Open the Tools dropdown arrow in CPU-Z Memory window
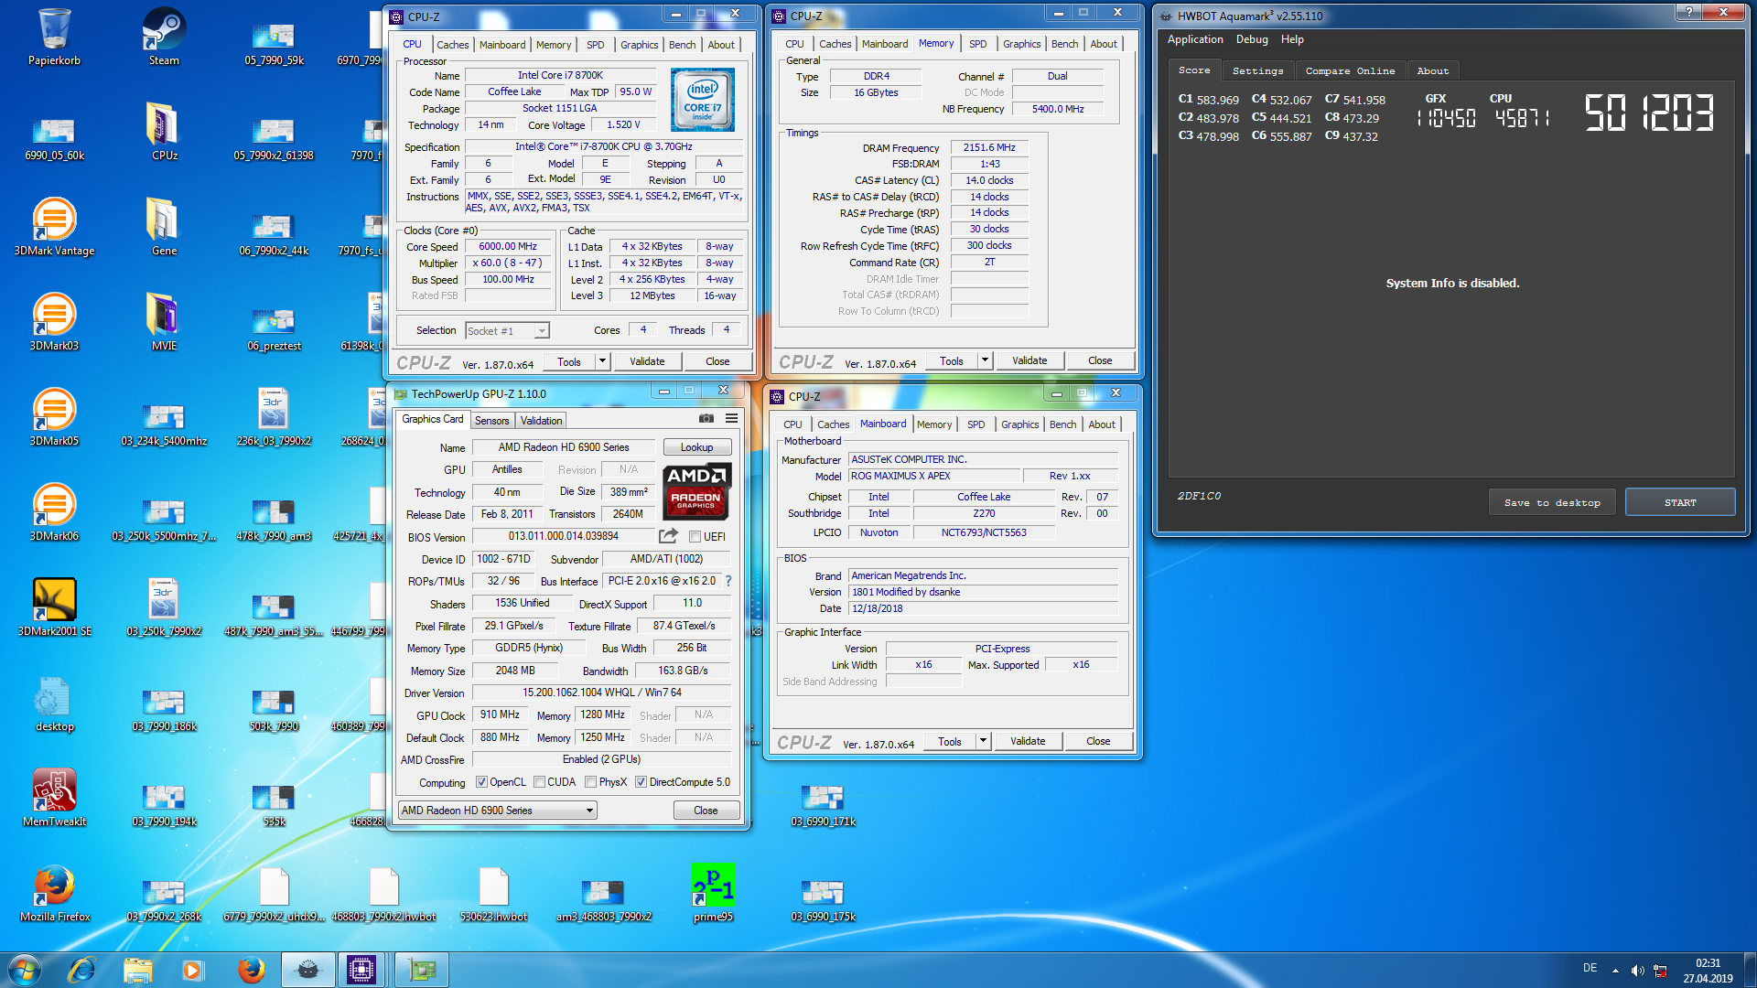Screen dimensions: 1757x988 tap(985, 360)
